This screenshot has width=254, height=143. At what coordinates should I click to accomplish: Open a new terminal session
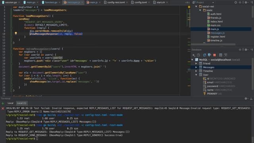(3, 103)
